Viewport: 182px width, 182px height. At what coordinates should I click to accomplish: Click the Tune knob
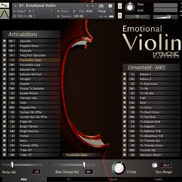point(130,7)
